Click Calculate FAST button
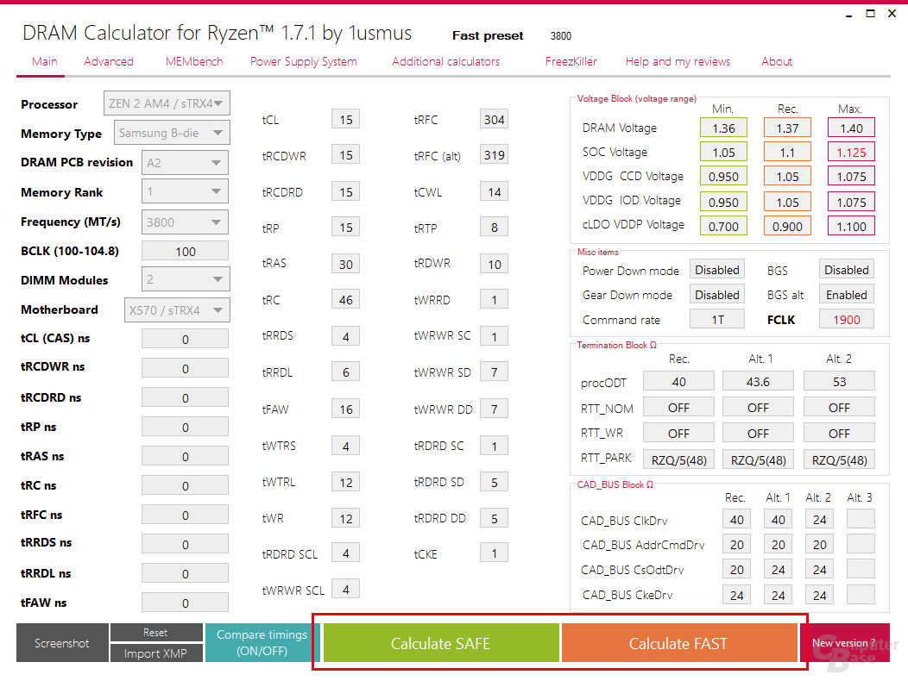 pyautogui.click(x=678, y=643)
